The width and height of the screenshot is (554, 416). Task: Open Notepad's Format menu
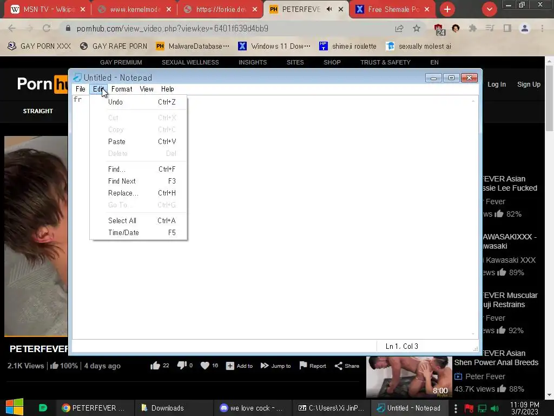pos(122,89)
